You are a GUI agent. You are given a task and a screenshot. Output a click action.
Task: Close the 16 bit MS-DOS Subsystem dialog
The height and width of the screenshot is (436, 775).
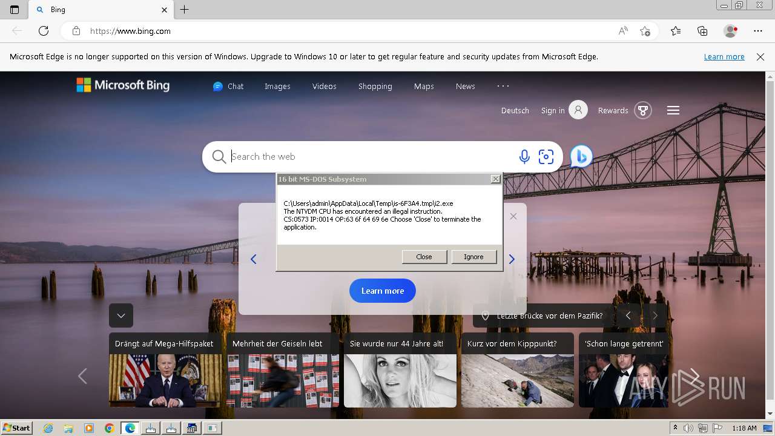click(x=495, y=179)
